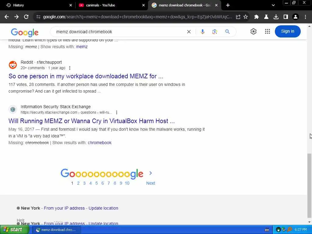Open the Chrome profile avatar menu
Screen dimensions: 312x234
[296, 17]
